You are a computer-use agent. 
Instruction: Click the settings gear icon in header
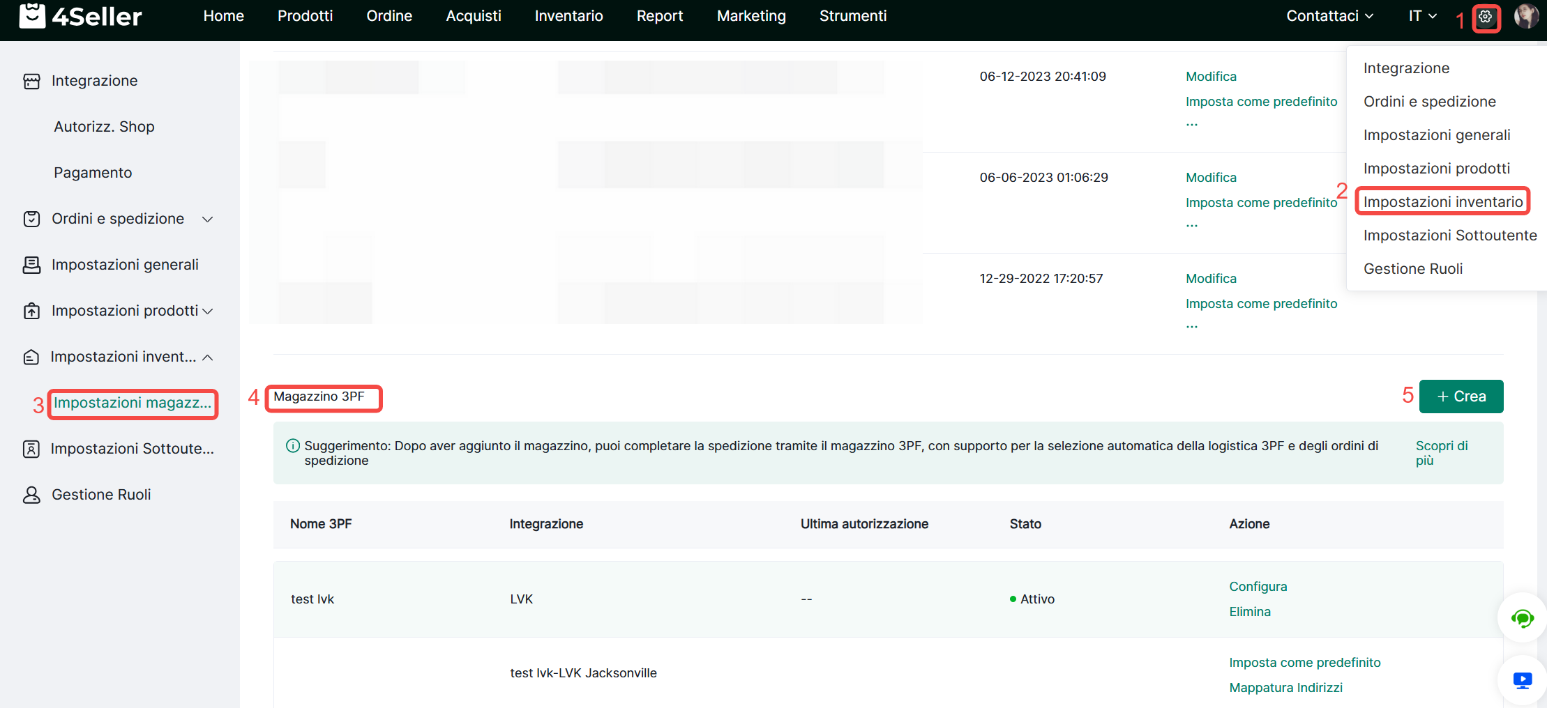tap(1486, 17)
